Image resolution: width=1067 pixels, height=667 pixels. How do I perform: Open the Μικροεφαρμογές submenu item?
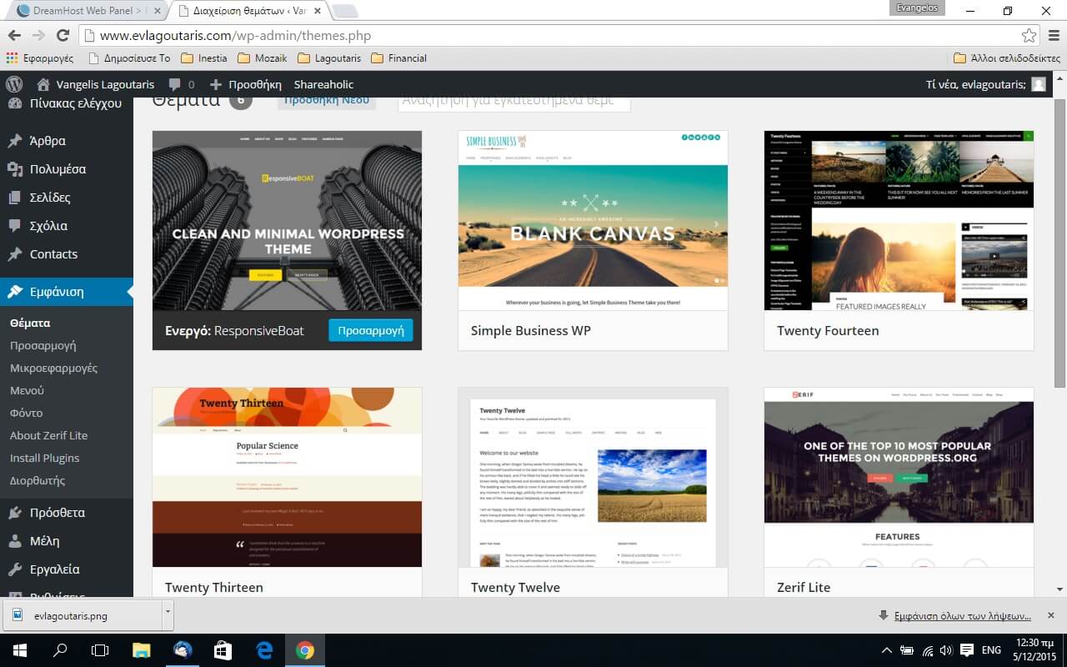[53, 368]
